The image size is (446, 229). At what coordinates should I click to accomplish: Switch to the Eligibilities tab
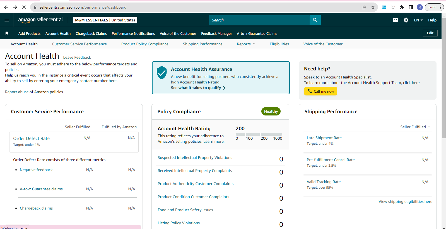(x=279, y=44)
